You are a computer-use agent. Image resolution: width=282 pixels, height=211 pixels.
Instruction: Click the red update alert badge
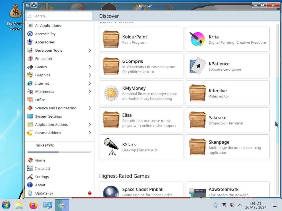[x=90, y=193]
